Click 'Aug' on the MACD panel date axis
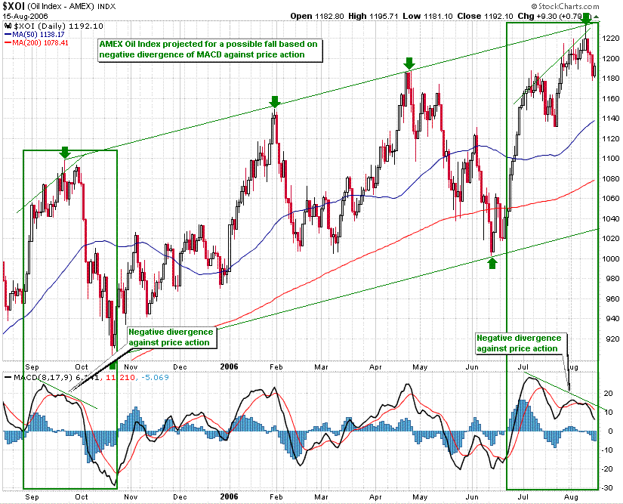Screen dimensions: 623x504 [x=572, y=497]
